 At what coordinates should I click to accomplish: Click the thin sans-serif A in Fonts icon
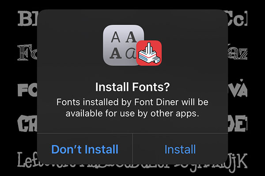click(x=116, y=37)
